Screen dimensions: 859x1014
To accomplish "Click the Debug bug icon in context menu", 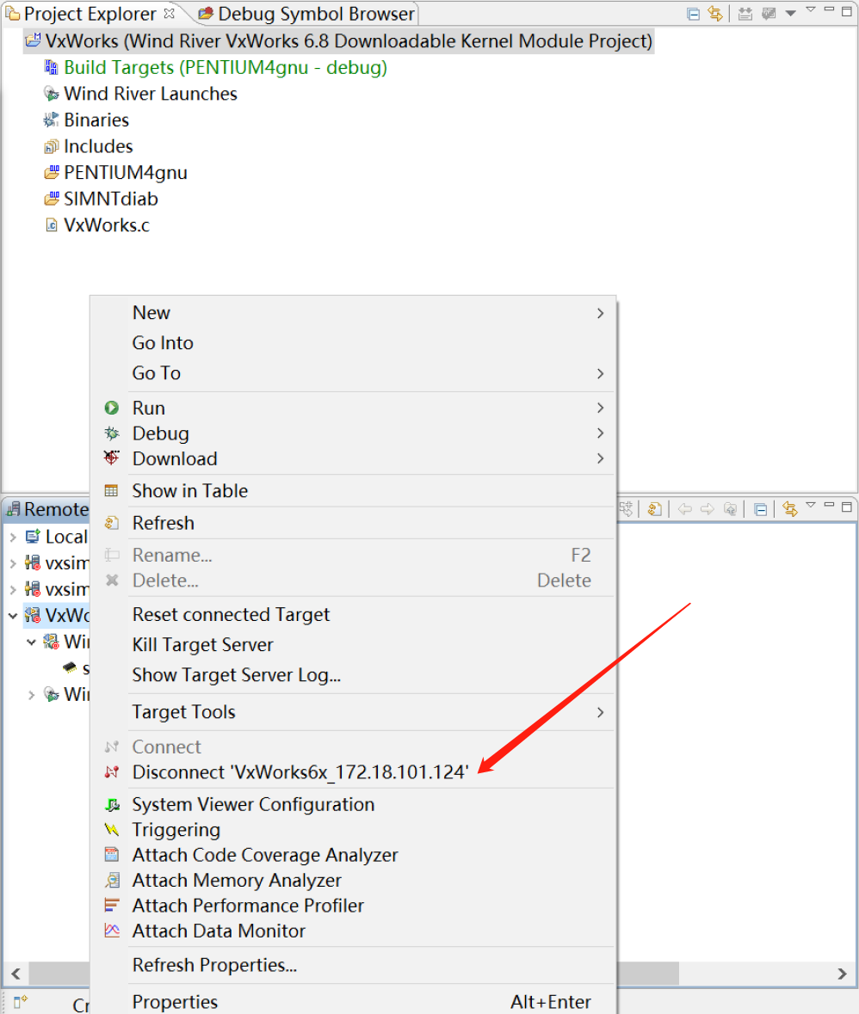I will (x=111, y=433).
